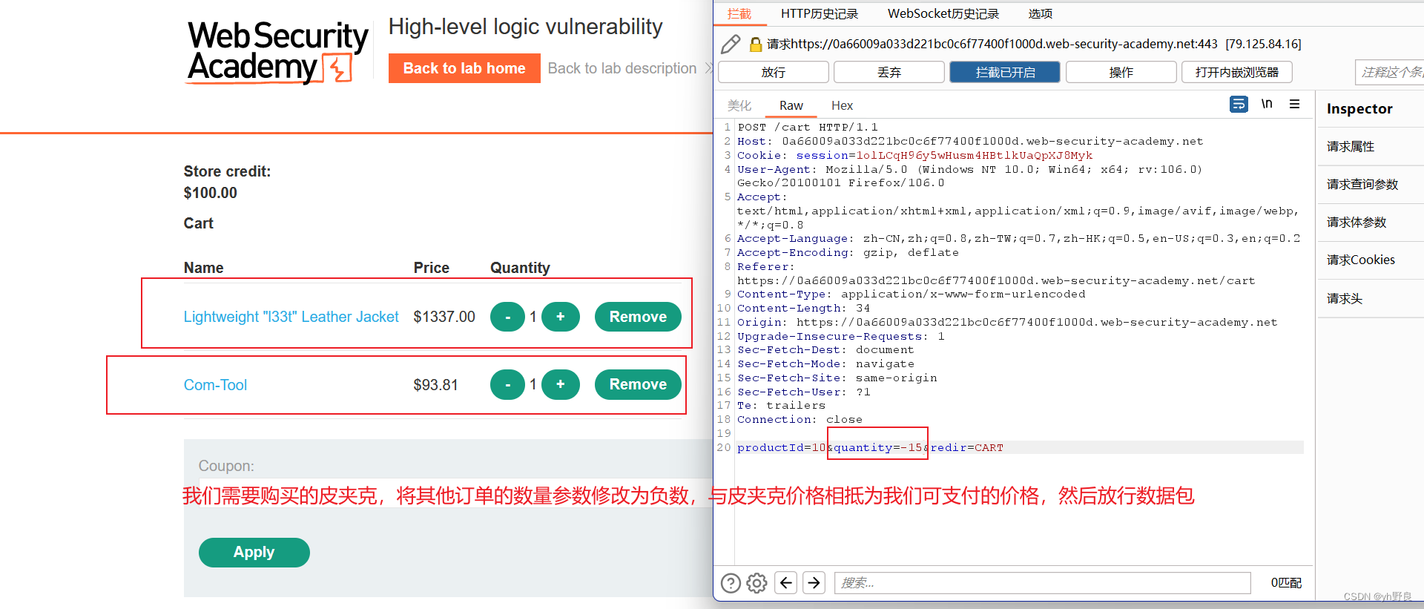Screen dimensions: 1424x609
Task: Click the Content-Length: 34 header line
Action: coord(804,308)
